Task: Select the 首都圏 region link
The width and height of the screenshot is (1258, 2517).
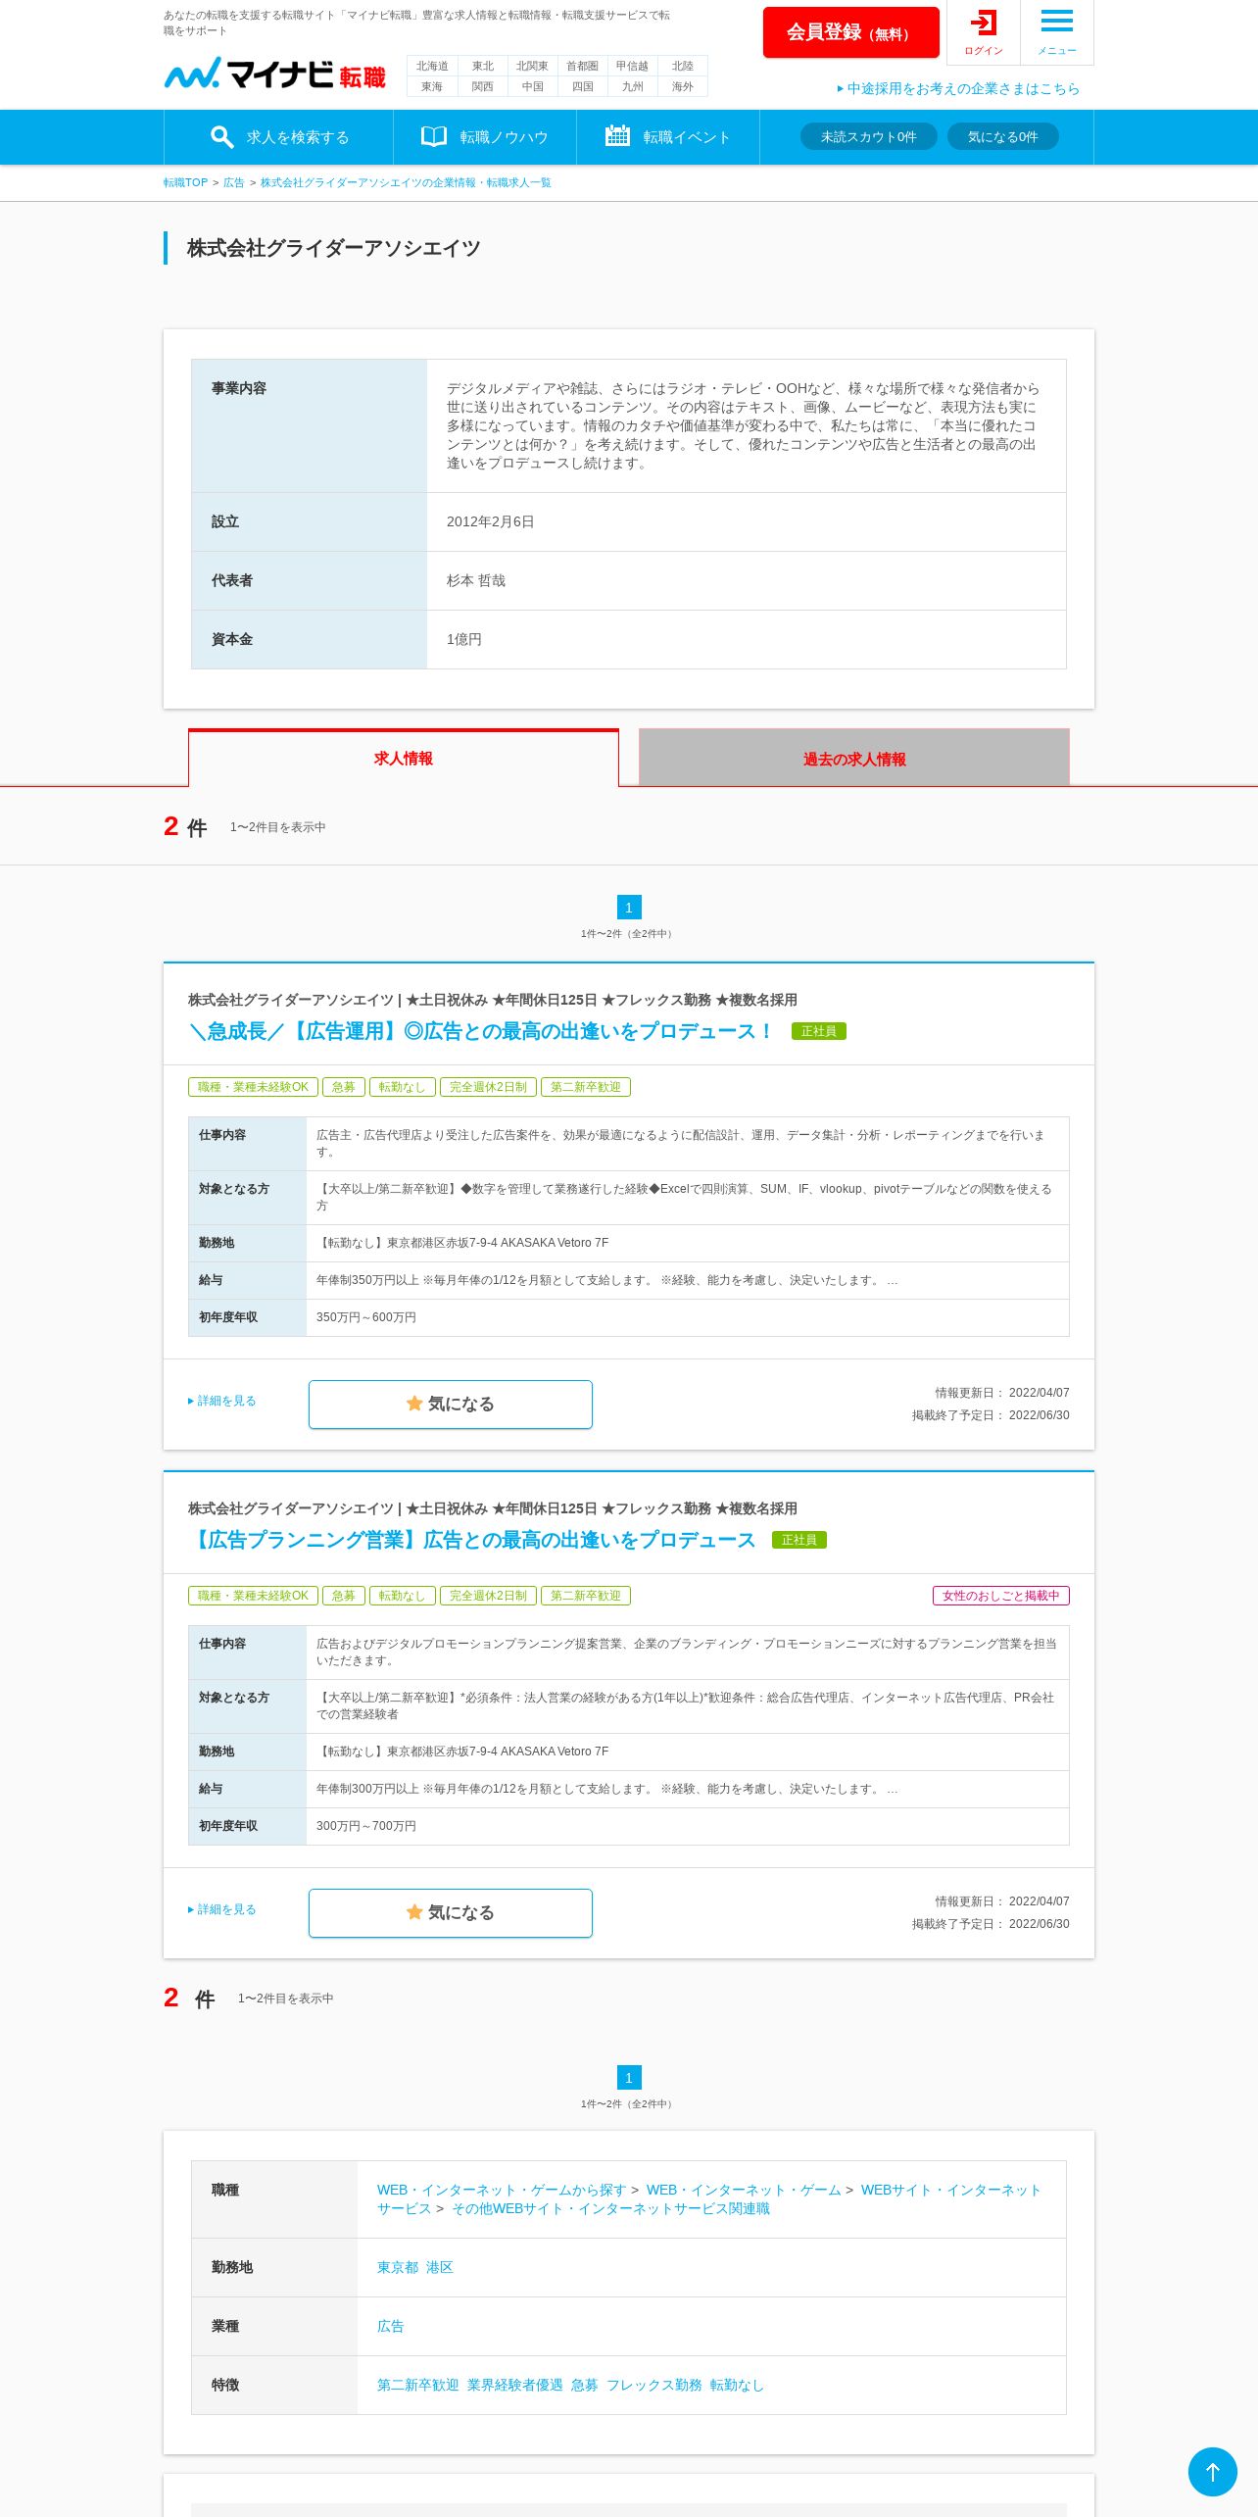Action: 582,66
